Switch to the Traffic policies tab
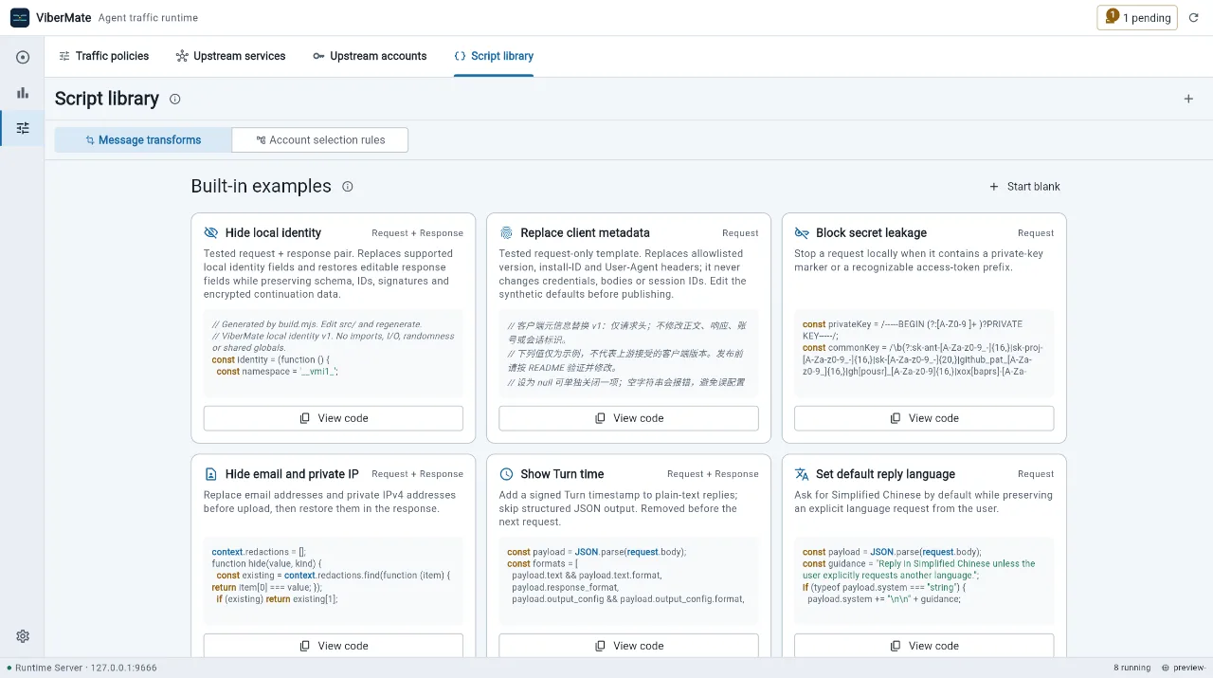Viewport: 1213px width, 678px height. click(103, 56)
